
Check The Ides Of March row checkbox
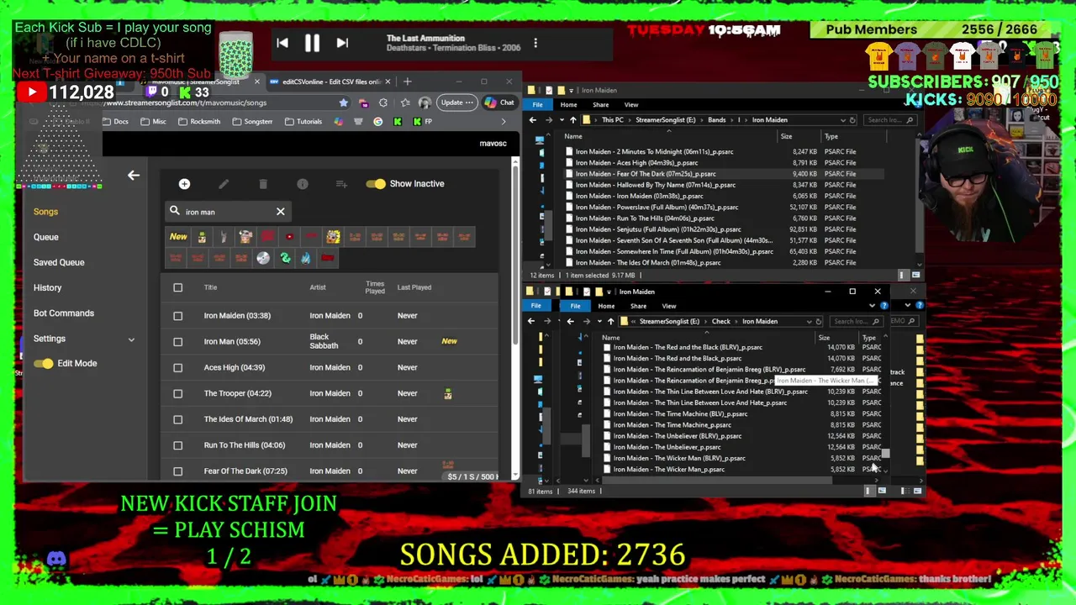click(177, 419)
